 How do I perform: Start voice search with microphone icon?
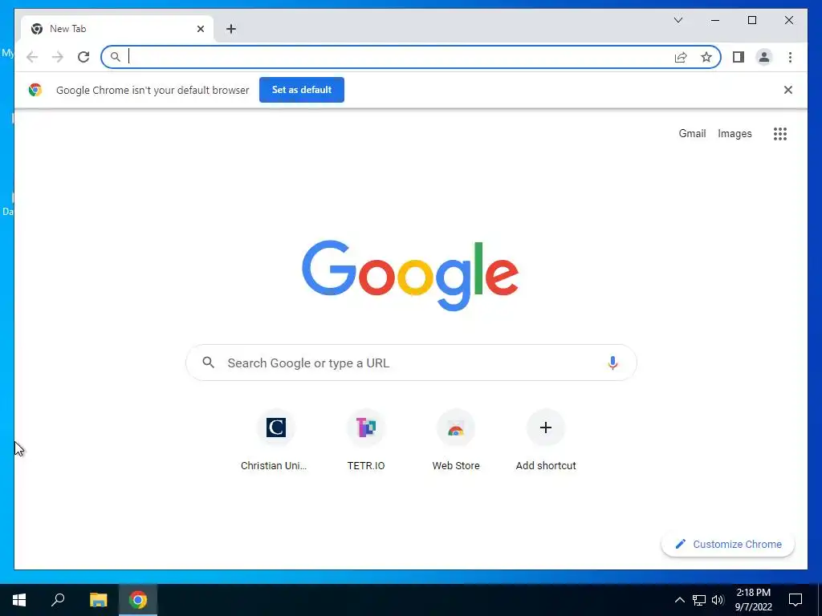(x=612, y=363)
